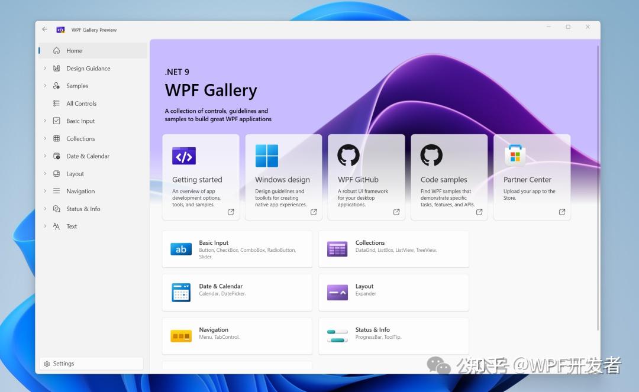639x392 pixels.
Task: Click the yellow menu icon on Navigation card
Action: point(180,336)
